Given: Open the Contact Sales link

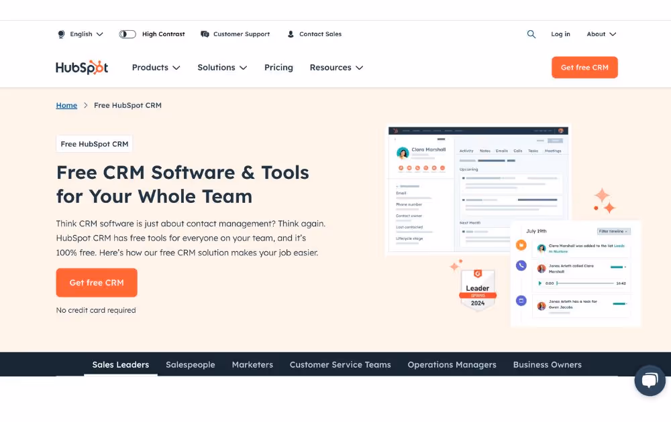Looking at the screenshot, I should point(320,34).
